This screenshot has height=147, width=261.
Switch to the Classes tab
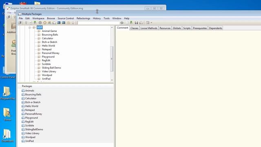134,28
